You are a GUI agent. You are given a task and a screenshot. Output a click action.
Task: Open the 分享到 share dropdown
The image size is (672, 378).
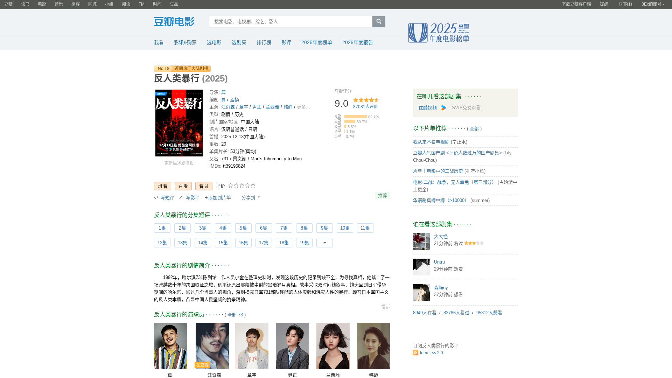click(251, 198)
